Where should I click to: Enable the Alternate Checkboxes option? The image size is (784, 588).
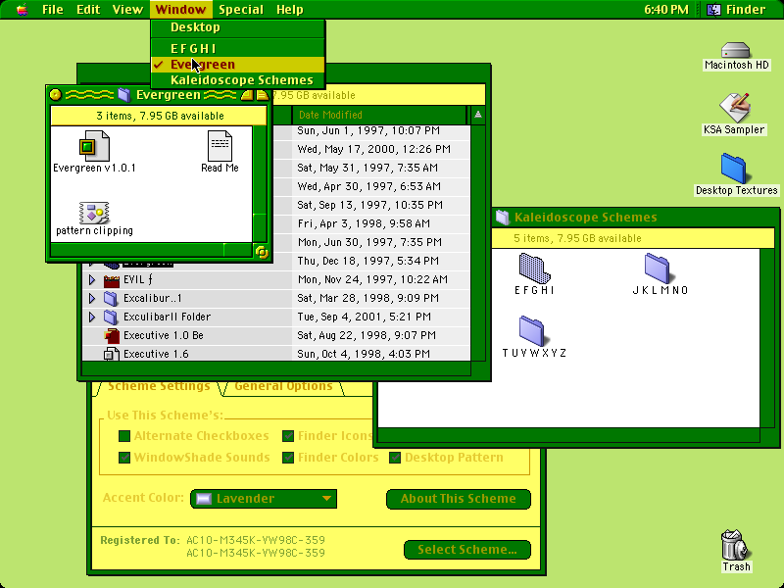tap(124, 436)
